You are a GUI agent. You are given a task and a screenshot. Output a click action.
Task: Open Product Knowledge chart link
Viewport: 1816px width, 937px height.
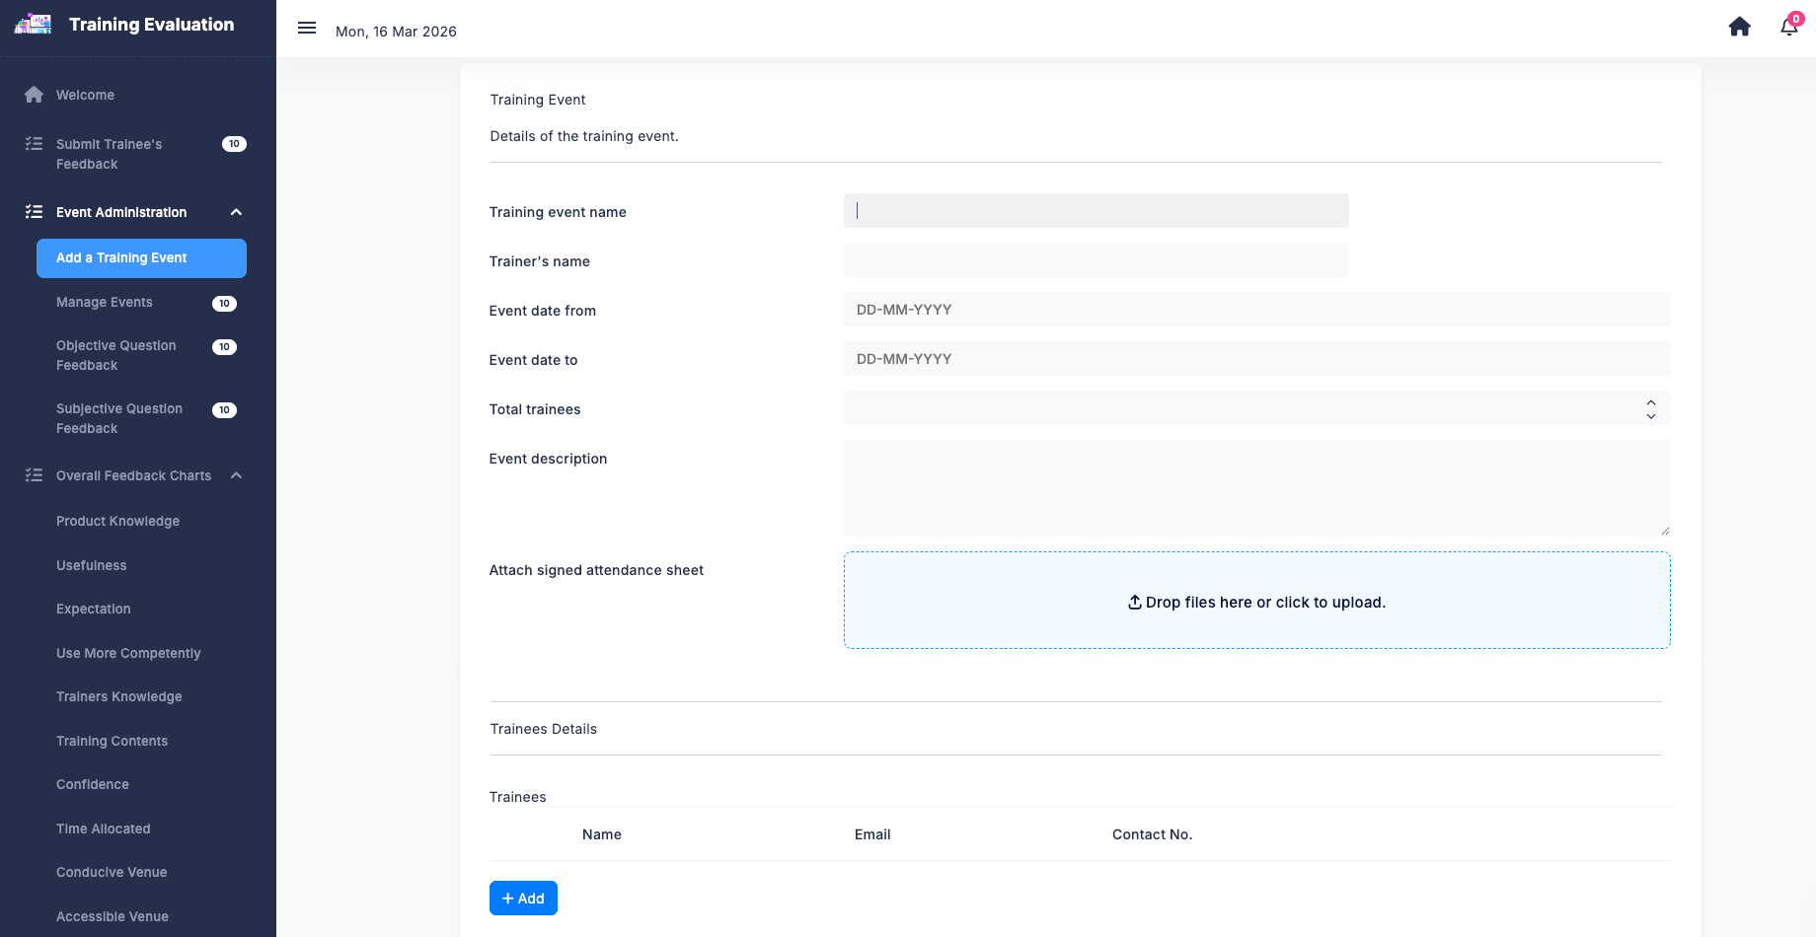[117, 521]
